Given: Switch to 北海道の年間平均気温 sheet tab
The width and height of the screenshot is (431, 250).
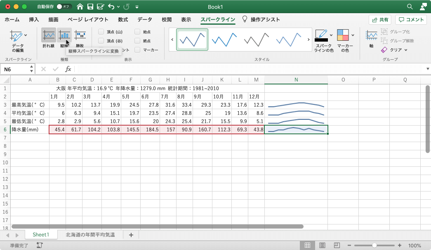Looking at the screenshot, I should pos(90,235).
